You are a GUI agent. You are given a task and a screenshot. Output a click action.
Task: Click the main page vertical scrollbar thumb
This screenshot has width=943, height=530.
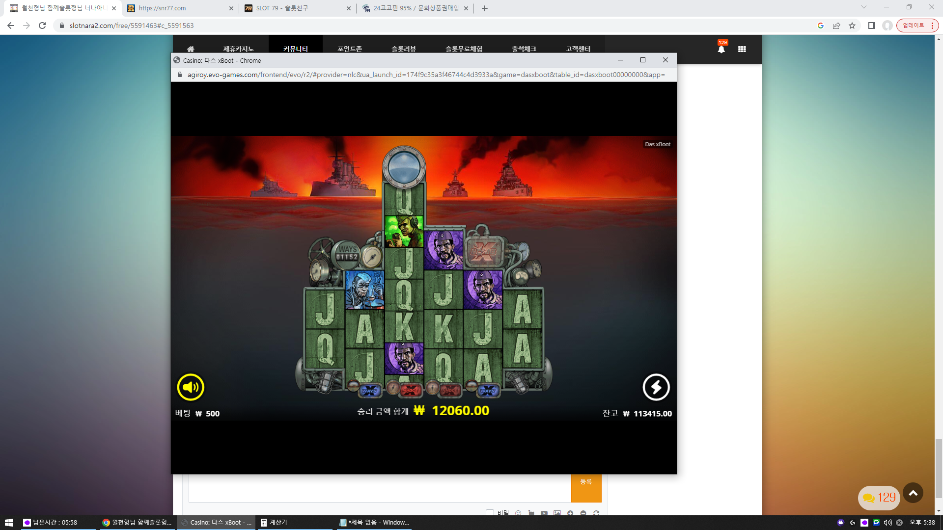coord(939,469)
